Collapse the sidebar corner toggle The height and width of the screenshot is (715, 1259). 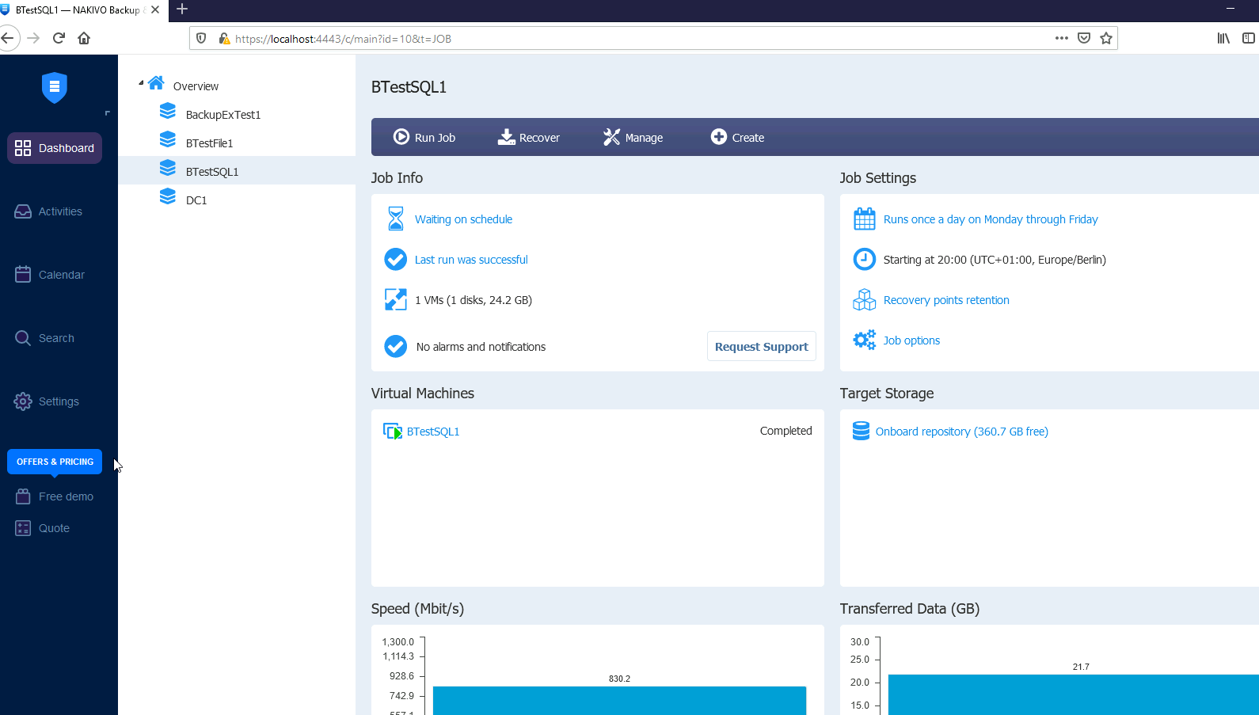point(107,113)
